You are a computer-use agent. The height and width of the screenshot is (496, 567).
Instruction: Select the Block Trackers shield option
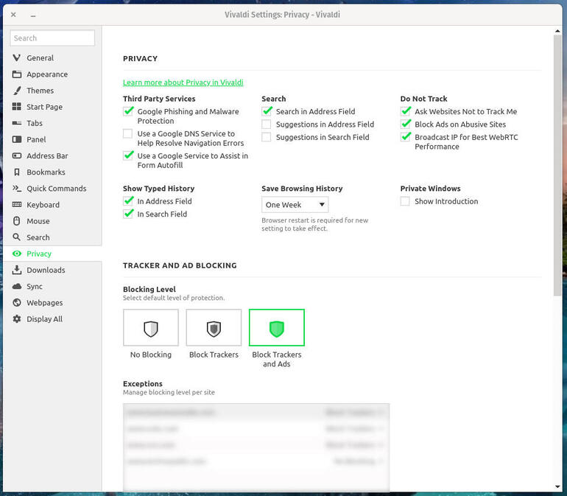click(x=214, y=327)
